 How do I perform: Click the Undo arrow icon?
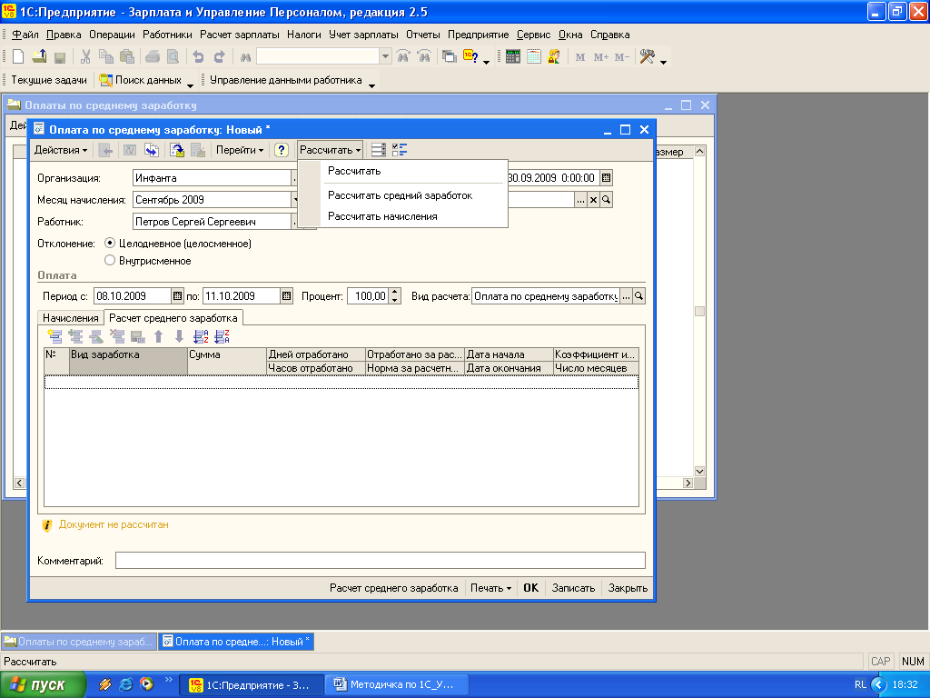pos(199,56)
